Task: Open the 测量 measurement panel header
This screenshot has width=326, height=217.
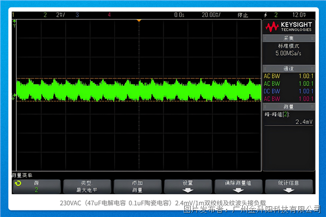Action: (x=289, y=107)
